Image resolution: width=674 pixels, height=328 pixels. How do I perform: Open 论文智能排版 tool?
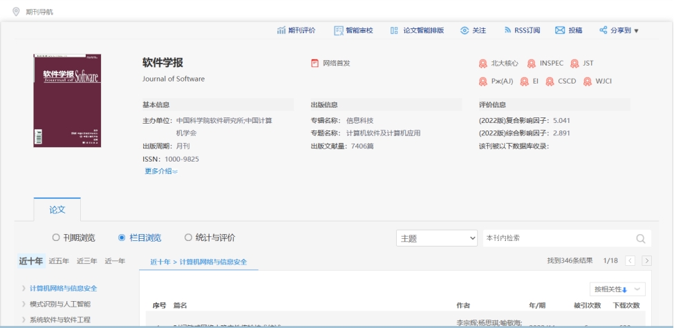[423, 30]
